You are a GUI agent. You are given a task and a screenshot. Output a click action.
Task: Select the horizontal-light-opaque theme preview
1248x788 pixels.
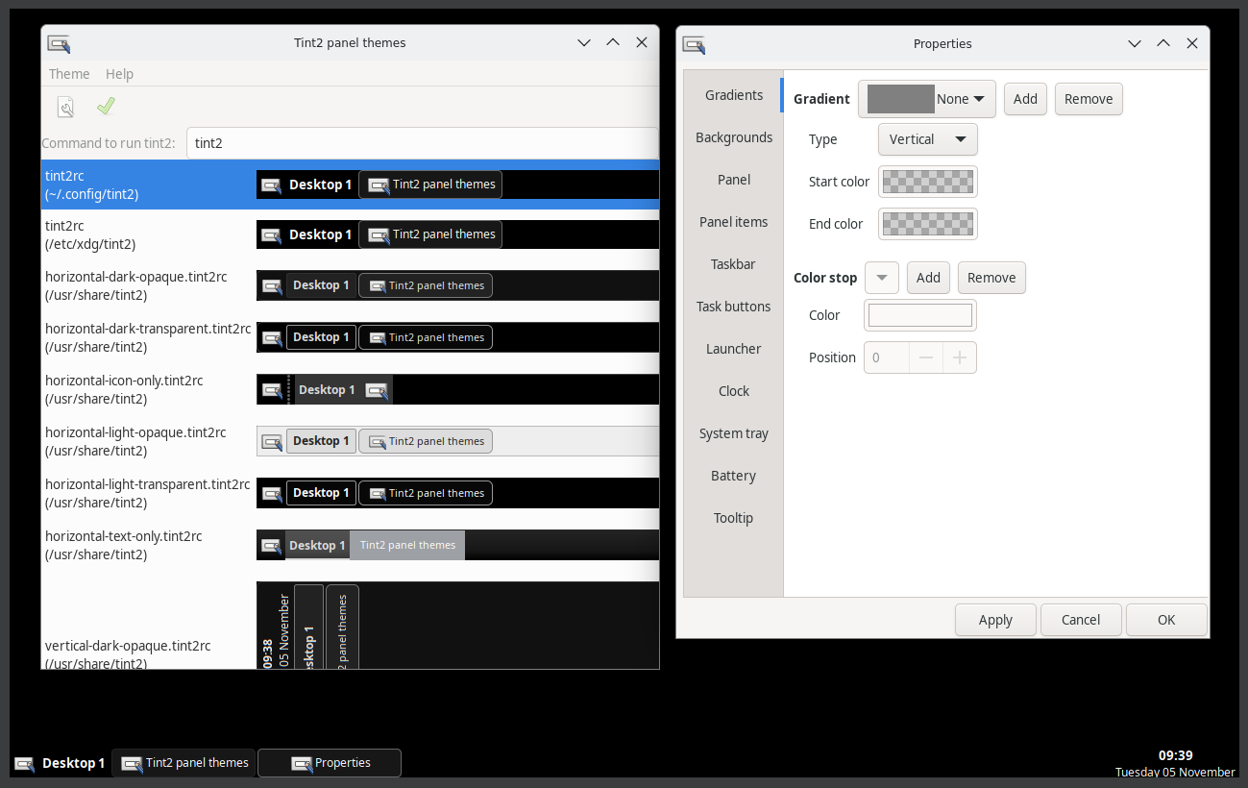point(457,441)
